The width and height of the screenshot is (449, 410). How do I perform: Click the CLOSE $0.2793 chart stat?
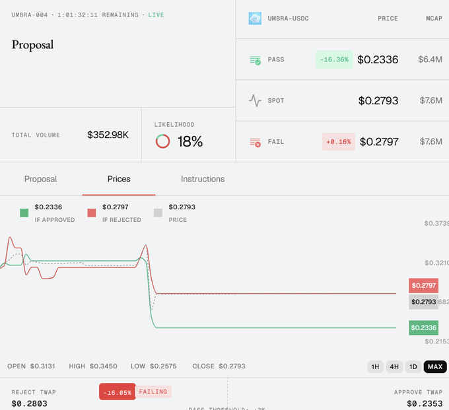[219, 366]
